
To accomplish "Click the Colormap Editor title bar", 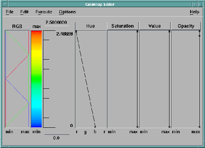I will pyautogui.click(x=100, y=4).
